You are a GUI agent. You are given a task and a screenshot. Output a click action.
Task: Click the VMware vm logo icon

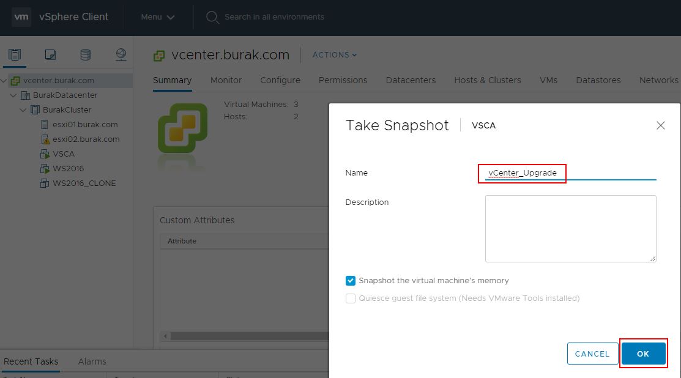point(21,17)
